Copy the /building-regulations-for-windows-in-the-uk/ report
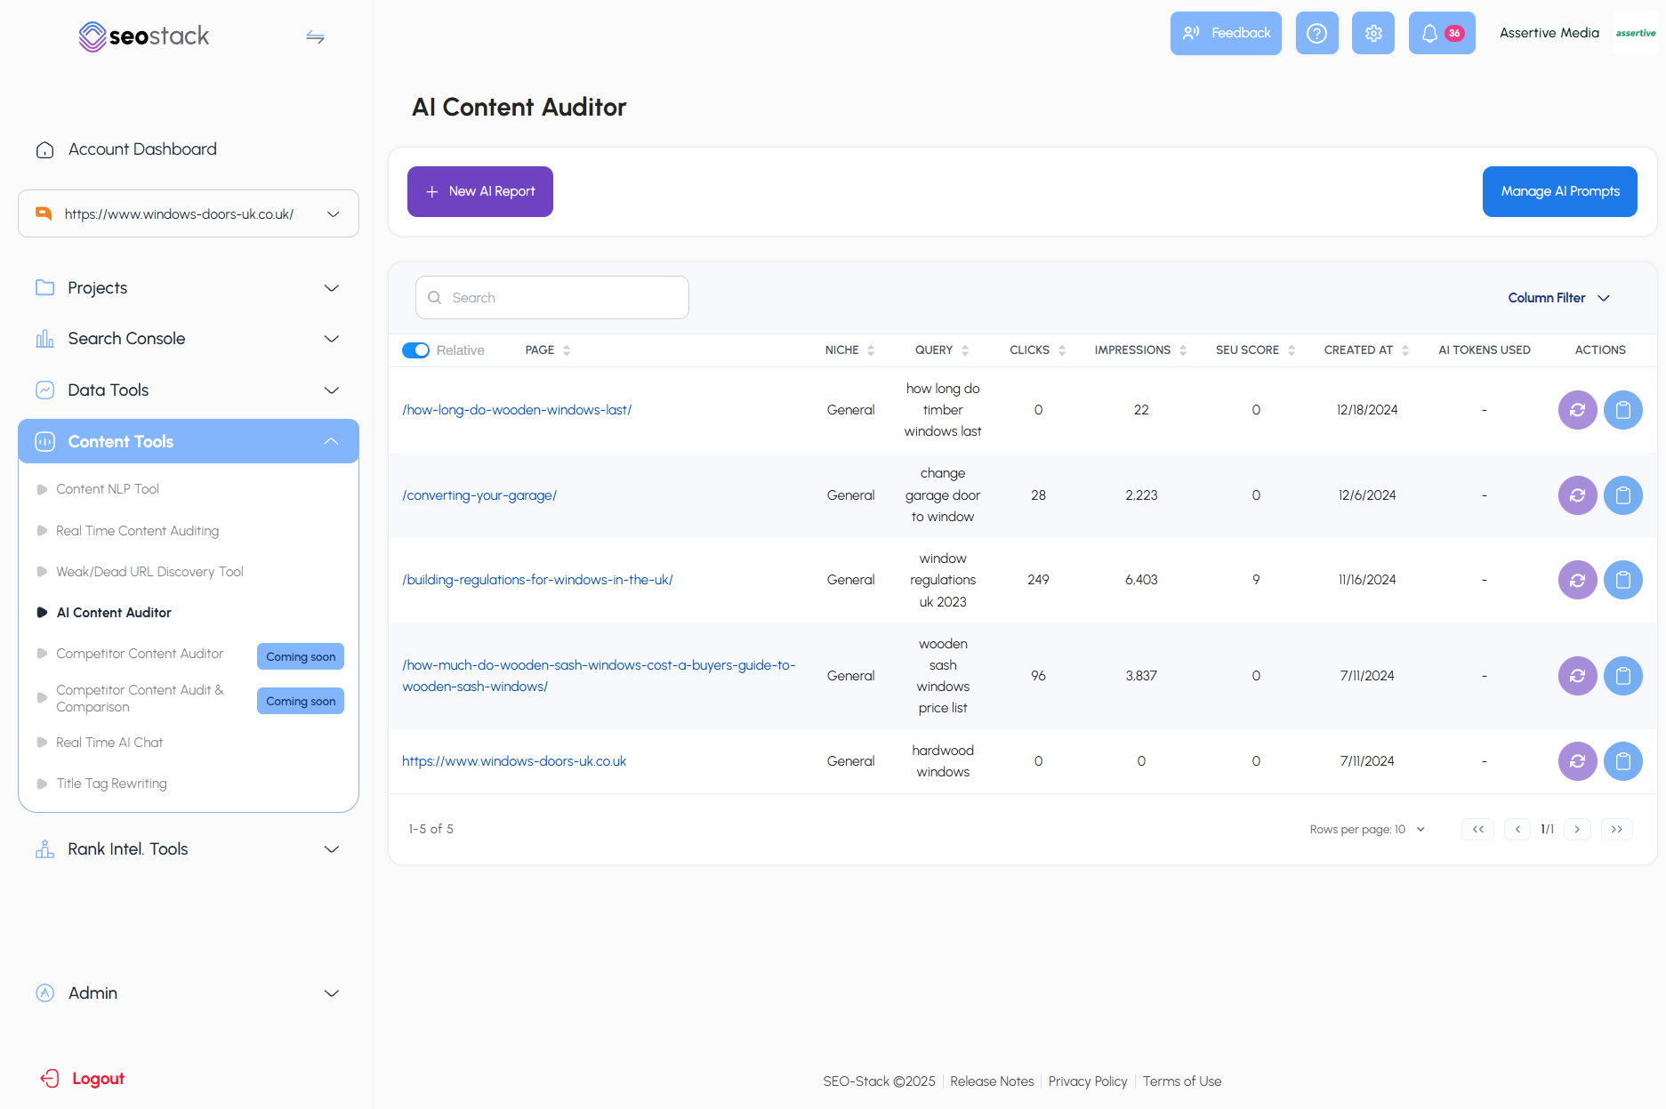This screenshot has height=1109, width=1666. 1622,580
